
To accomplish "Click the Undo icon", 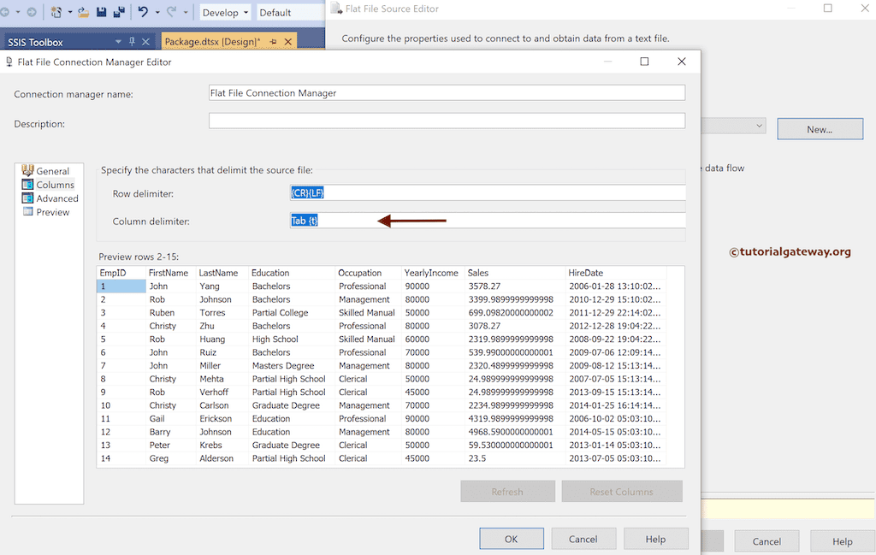I will (x=143, y=12).
